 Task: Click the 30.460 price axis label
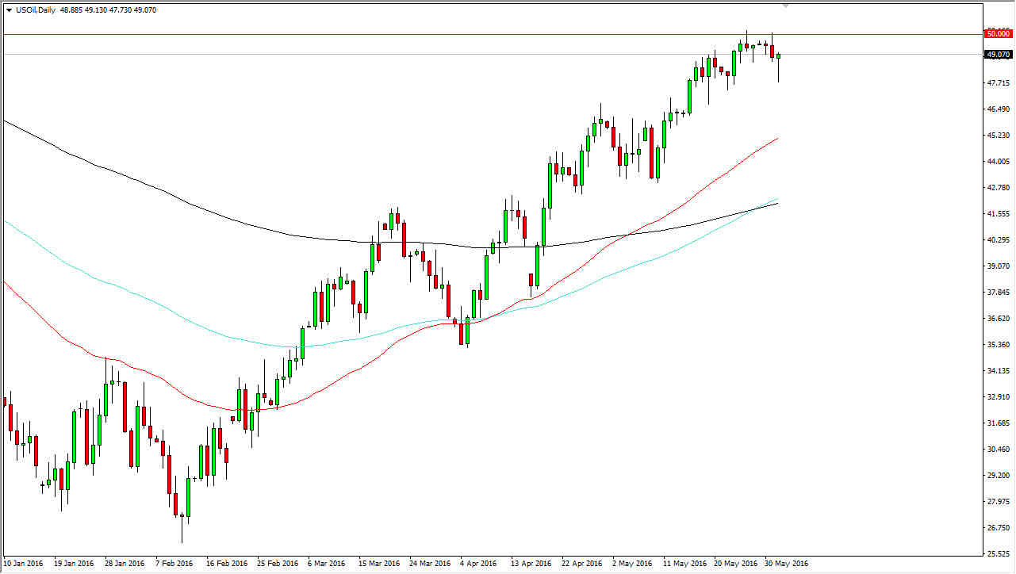[x=997, y=449]
